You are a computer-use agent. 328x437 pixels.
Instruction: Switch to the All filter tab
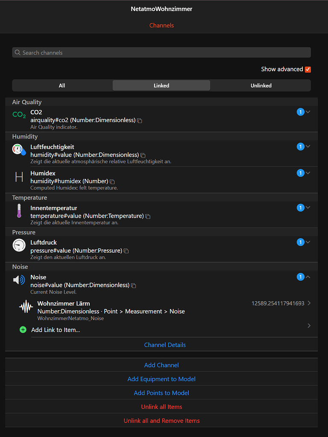(62, 85)
